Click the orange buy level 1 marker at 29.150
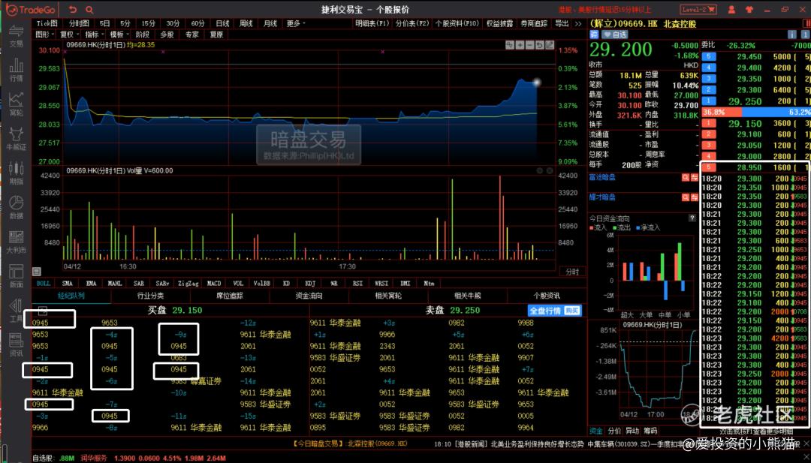 (x=708, y=123)
